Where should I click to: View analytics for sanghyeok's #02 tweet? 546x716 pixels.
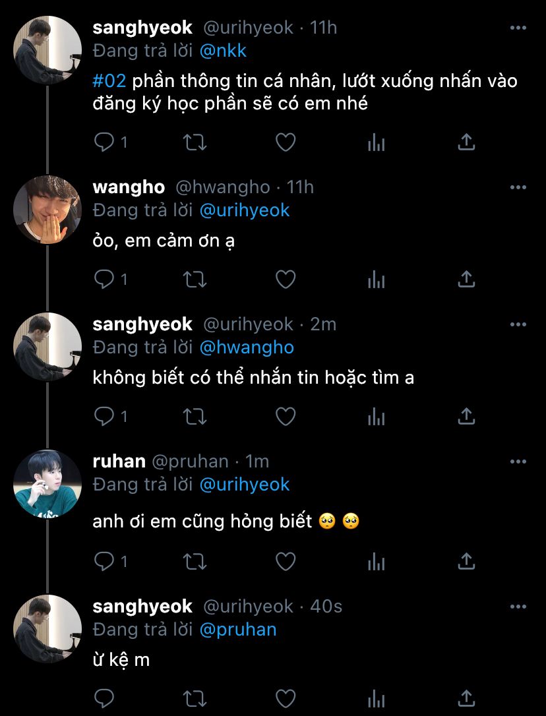pyautogui.click(x=376, y=142)
